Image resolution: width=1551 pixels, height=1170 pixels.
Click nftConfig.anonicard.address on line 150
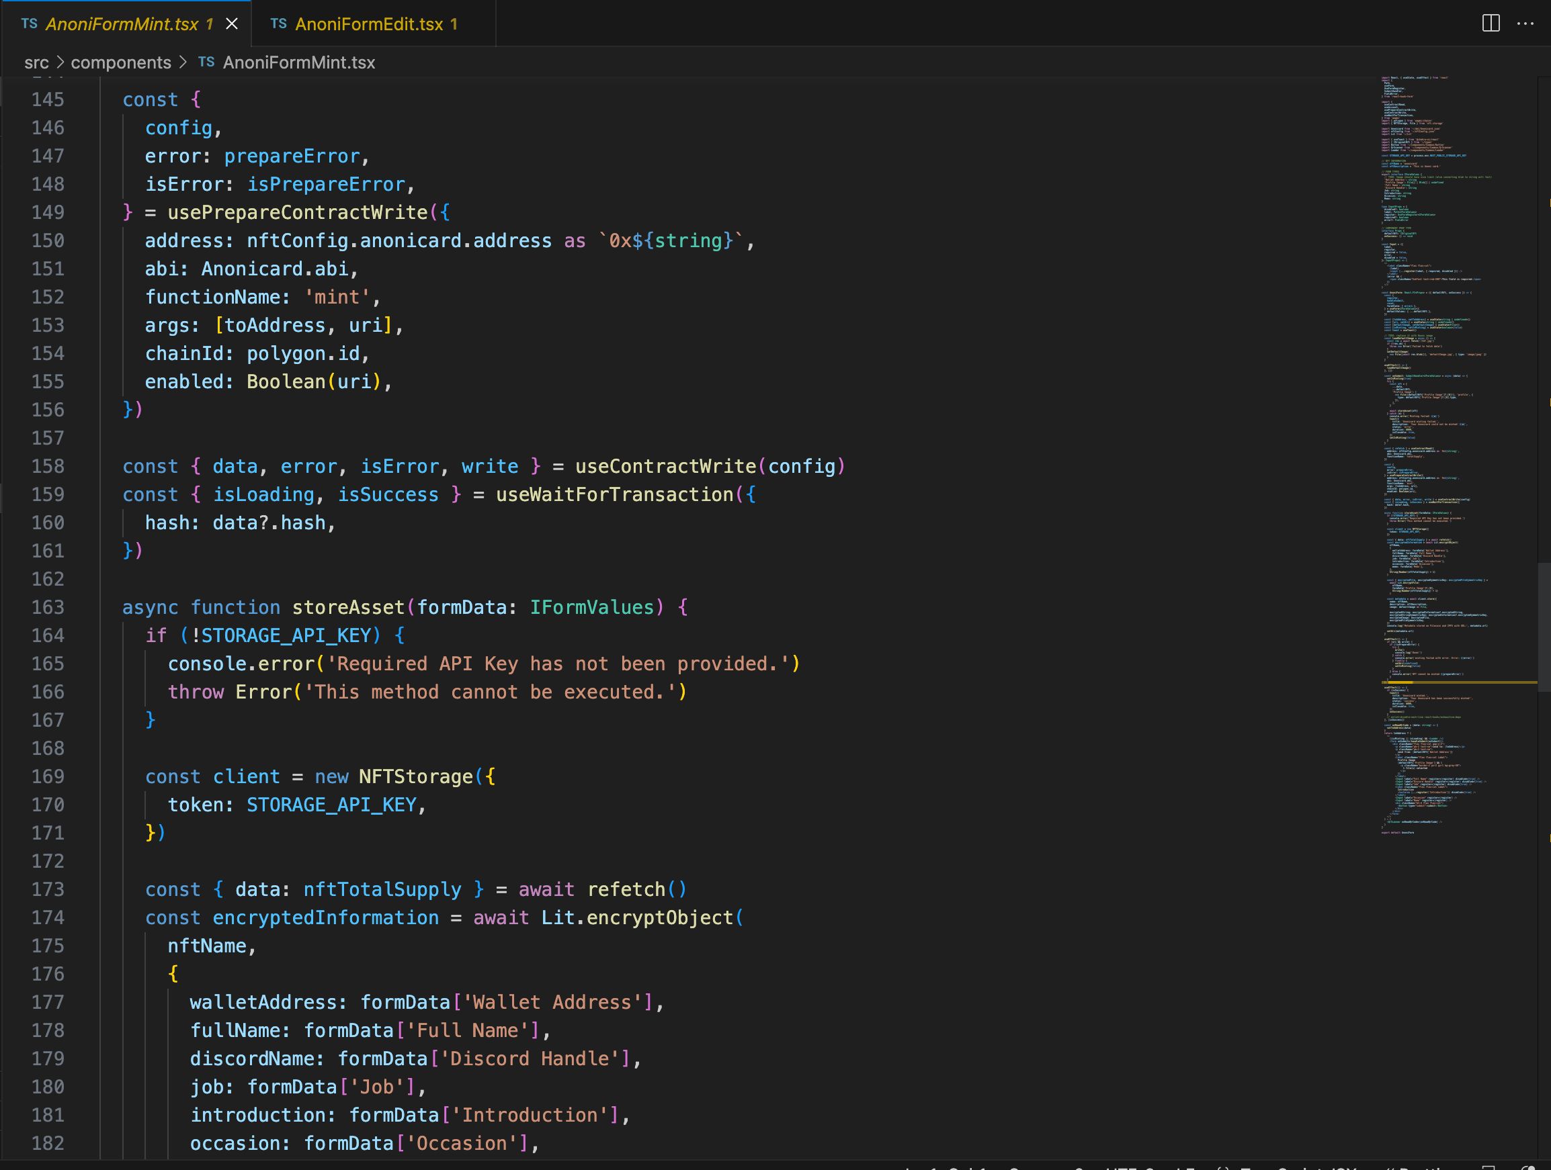pyautogui.click(x=399, y=241)
